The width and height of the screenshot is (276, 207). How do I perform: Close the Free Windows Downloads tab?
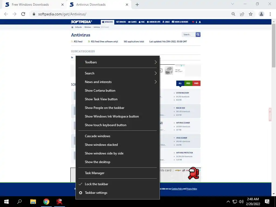(x=62, y=5)
